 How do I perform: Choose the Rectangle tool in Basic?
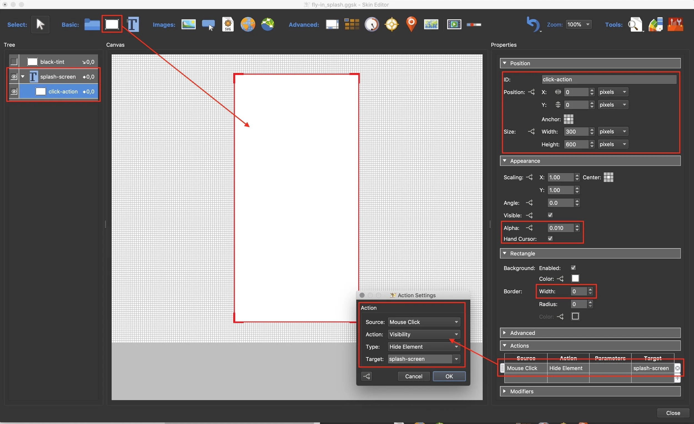point(112,24)
